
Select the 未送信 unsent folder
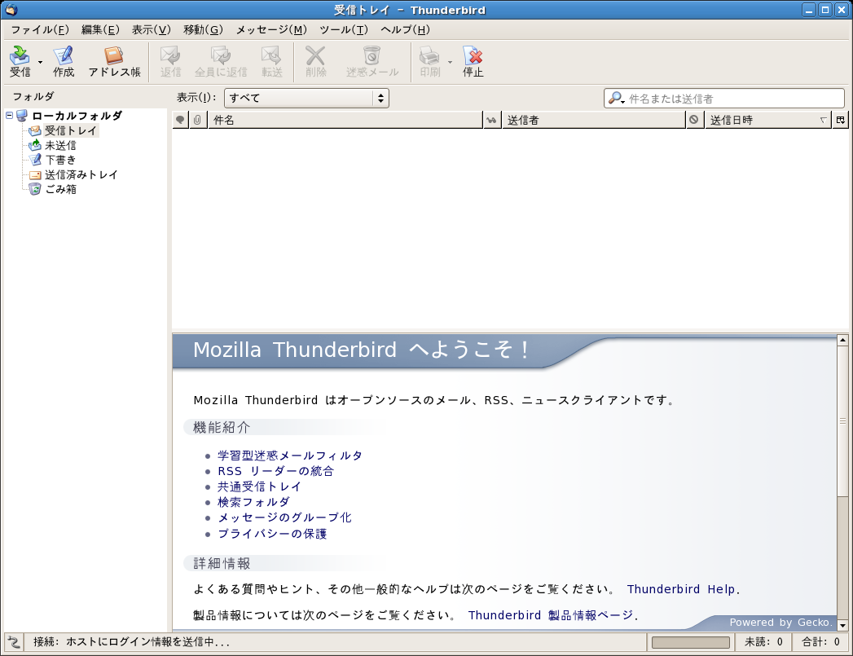click(x=60, y=145)
